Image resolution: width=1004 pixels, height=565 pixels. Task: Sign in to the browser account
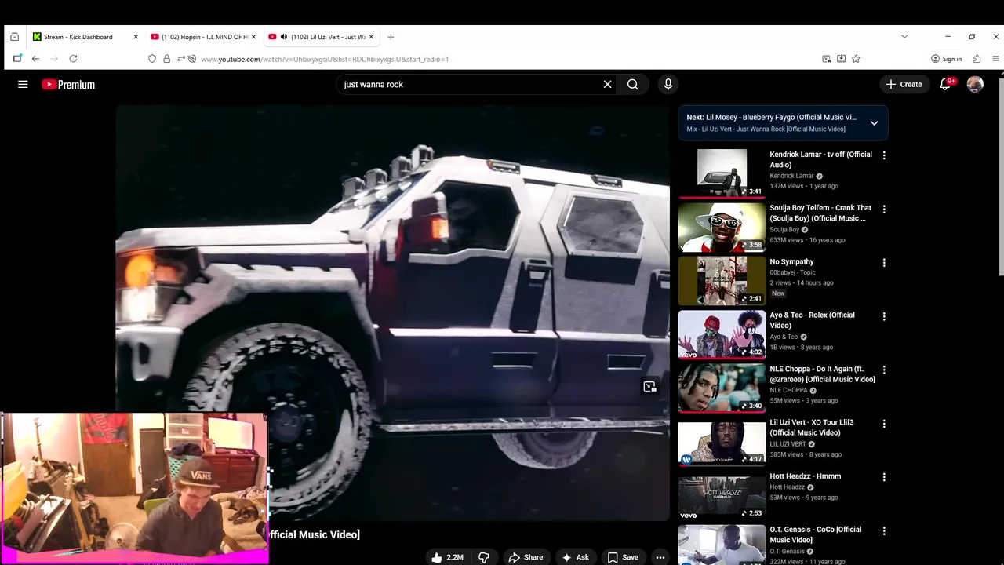pos(946,59)
